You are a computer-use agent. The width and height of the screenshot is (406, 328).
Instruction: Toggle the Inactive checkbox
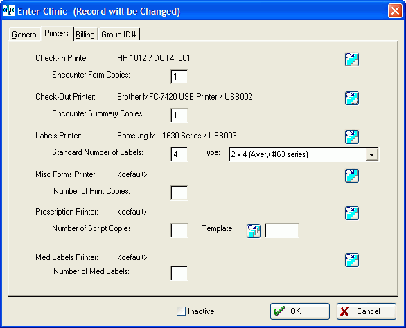(x=181, y=311)
